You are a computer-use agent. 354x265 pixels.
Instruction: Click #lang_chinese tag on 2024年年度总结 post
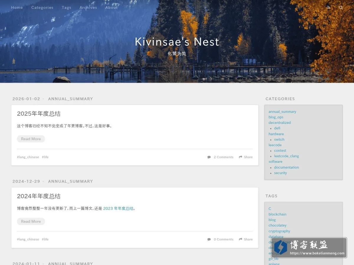28,239
